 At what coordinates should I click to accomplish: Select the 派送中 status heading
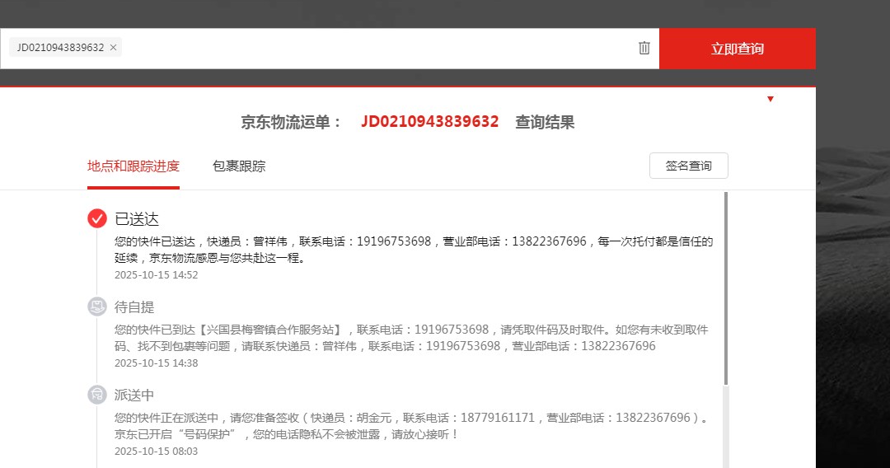[134, 395]
